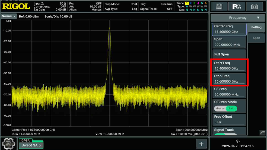Edit the Start Freq value
Screen dimensions: 267x150
(x=229, y=66)
